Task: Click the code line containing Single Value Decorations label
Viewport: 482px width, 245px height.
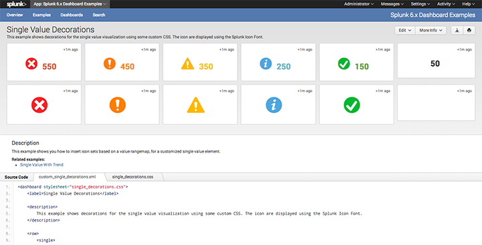Action: click(73, 194)
